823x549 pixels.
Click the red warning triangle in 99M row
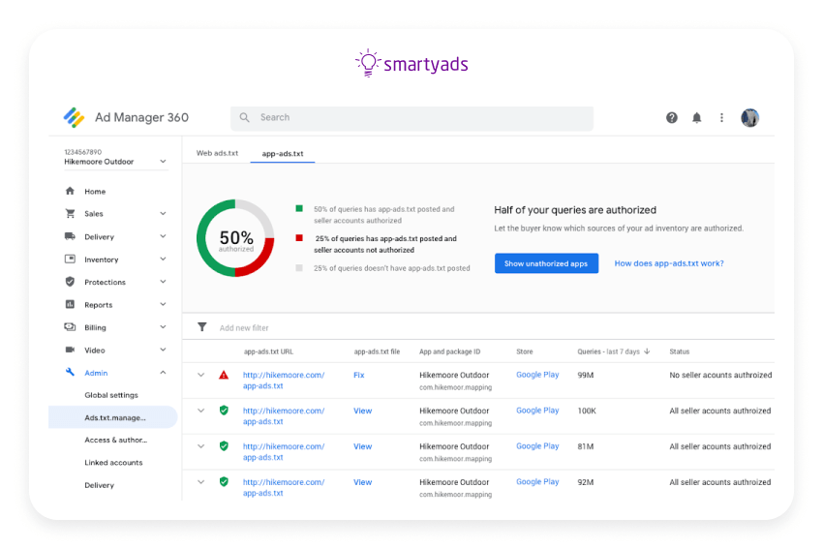point(224,376)
